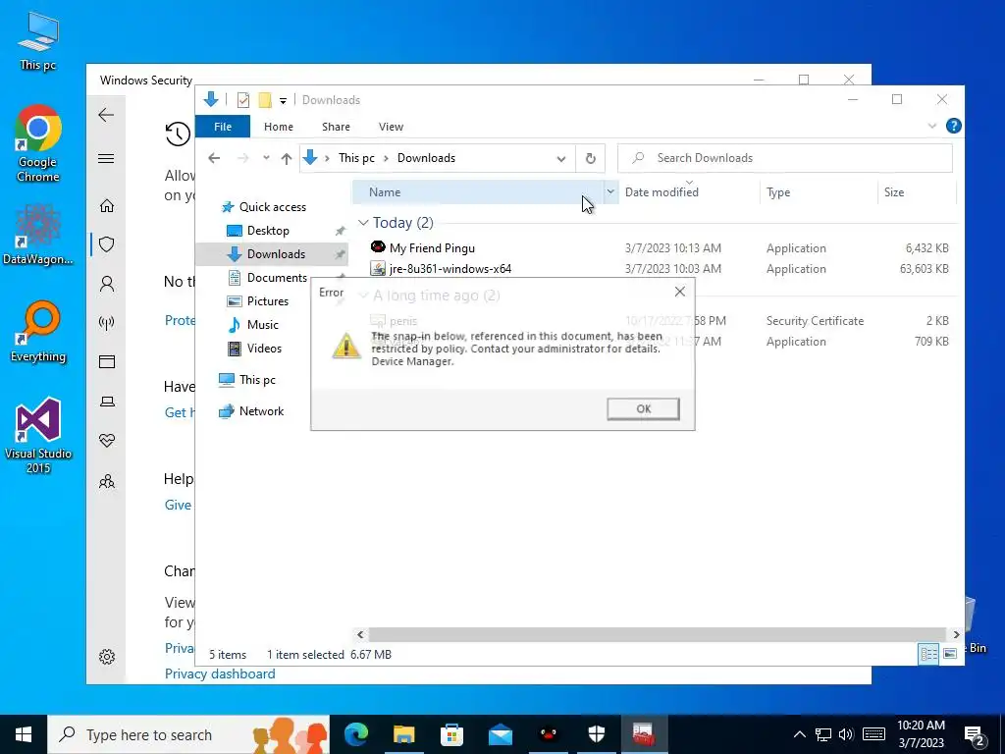This screenshot has width=1005, height=754.
Task: Open App & browser control icon
Action: 107,362
